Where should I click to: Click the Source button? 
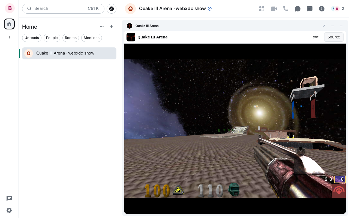click(x=334, y=37)
